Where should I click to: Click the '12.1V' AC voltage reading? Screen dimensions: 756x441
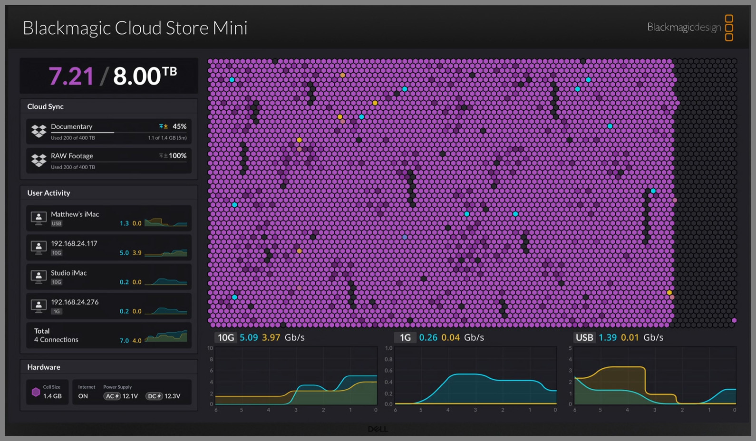pos(130,396)
